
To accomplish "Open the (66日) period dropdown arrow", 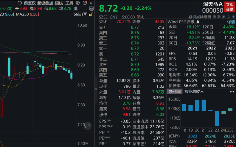I will 85,14.
